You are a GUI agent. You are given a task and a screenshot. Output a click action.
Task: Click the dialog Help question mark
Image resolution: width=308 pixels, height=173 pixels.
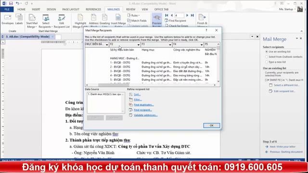pyautogui.click(x=206, y=30)
